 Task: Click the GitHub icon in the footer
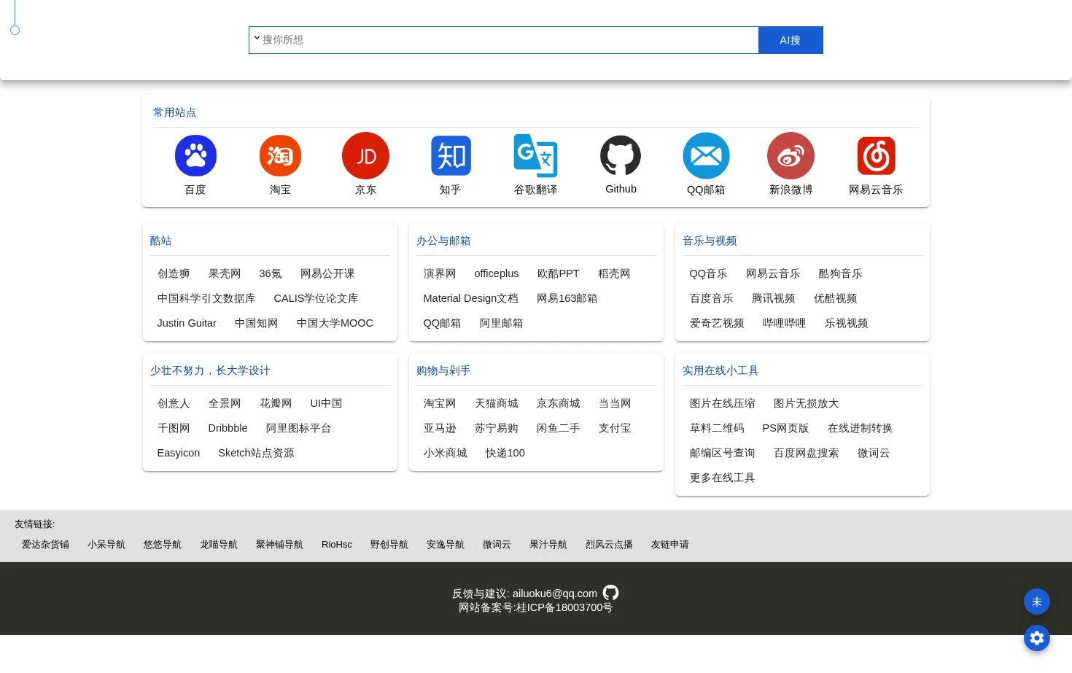point(611,593)
